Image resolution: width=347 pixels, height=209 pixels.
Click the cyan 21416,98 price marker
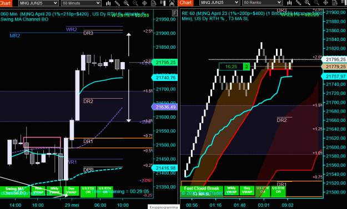pos(165,168)
